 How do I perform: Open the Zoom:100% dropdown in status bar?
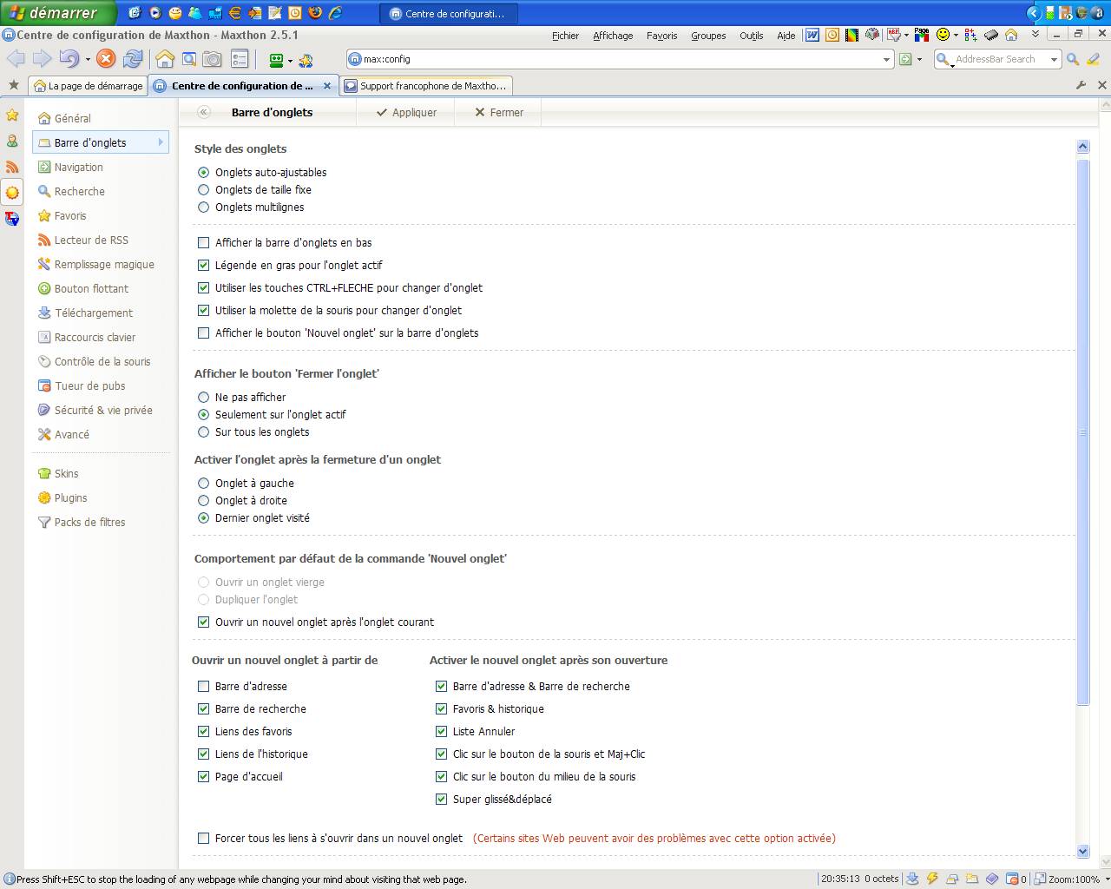pos(1107,879)
